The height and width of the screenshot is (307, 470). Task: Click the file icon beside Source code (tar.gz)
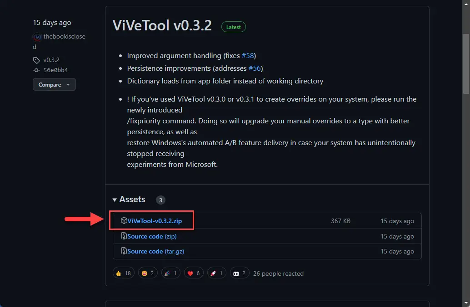coord(123,251)
